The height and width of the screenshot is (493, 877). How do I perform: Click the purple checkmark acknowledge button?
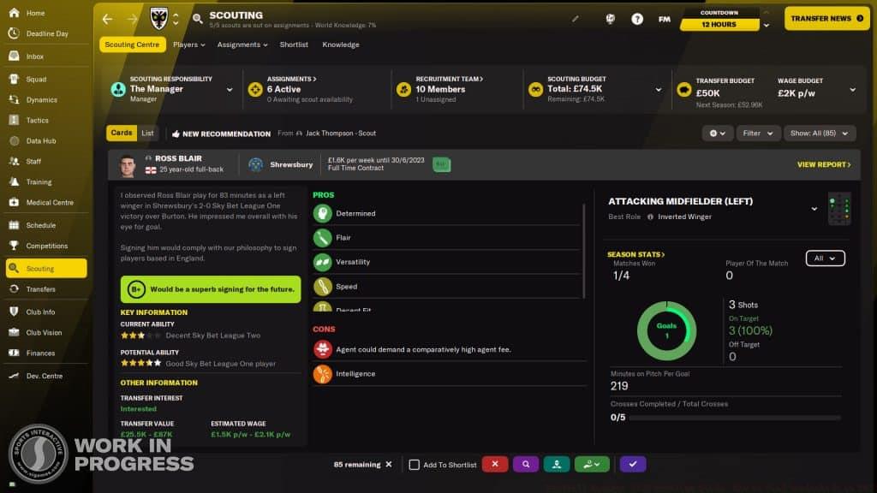tap(633, 464)
